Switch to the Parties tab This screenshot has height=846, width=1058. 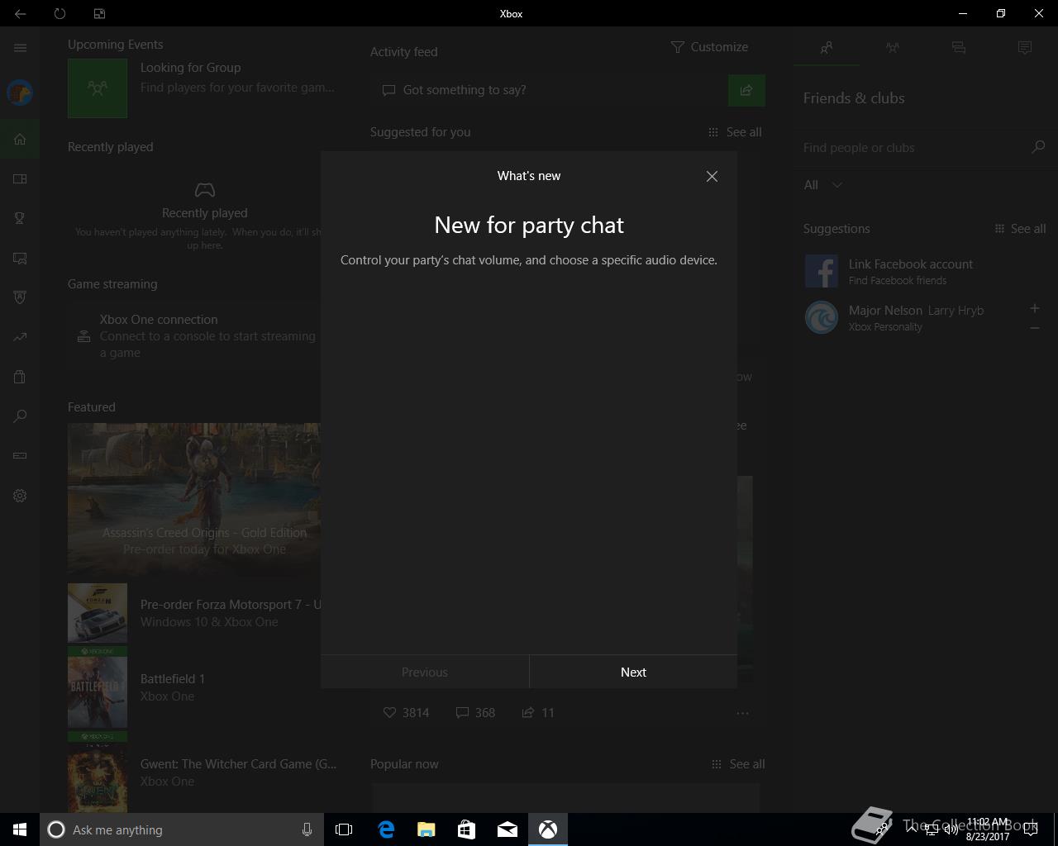(893, 48)
